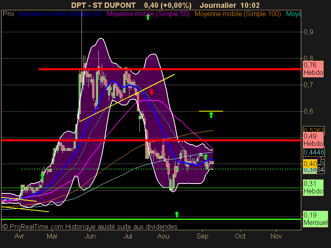
Task: Click the '0,49 Hebdo' price label
Action: pyautogui.click(x=313, y=140)
